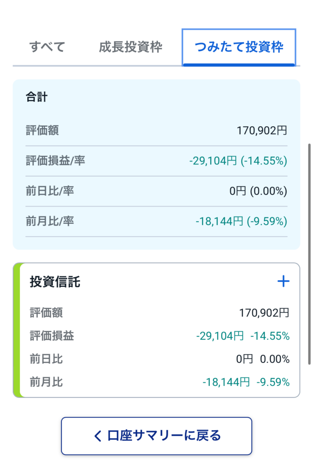The width and height of the screenshot is (313, 465).
Task: Click the back chevron in 口座サマリーに戻る
Action: [x=98, y=436]
